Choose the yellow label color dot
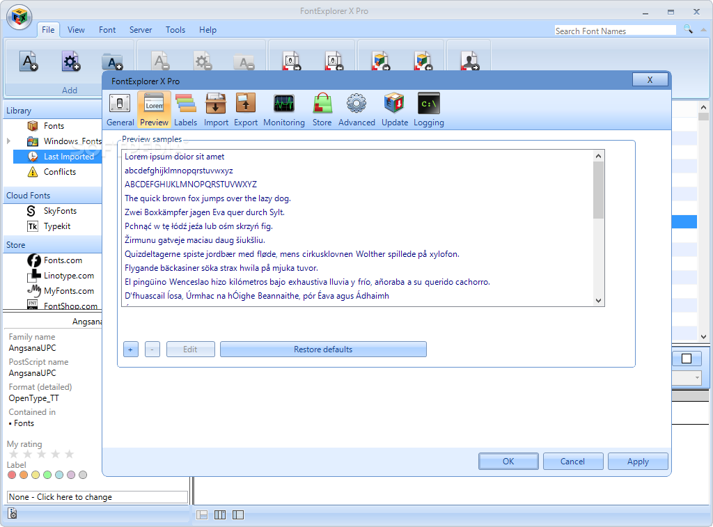Image resolution: width=713 pixels, height=527 pixels. tap(36, 475)
